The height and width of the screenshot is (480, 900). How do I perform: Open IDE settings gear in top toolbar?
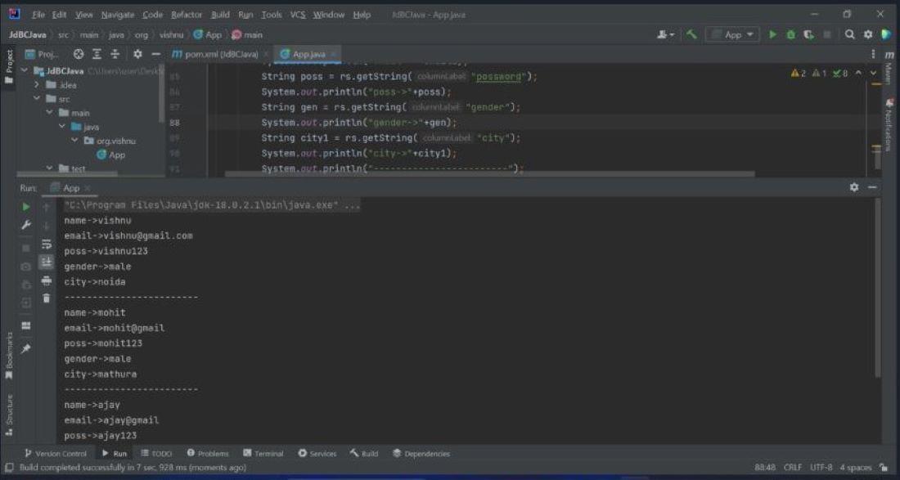(868, 35)
